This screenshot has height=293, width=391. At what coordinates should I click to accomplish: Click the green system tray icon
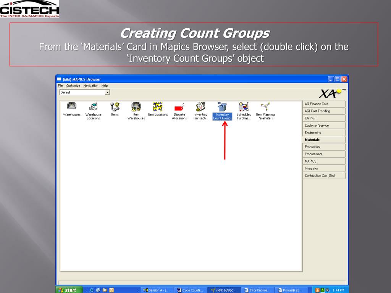coord(322,290)
